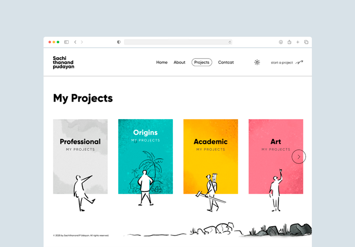Select the Projects nav item
Screen dimensions: 355x247
pyautogui.click(x=202, y=62)
